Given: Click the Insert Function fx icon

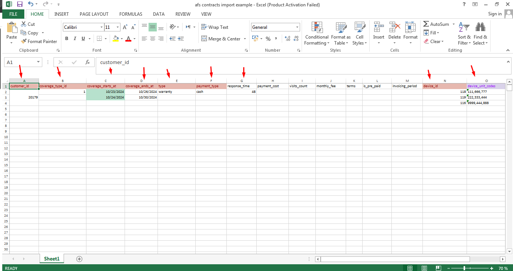Looking at the screenshot, I should point(87,63).
